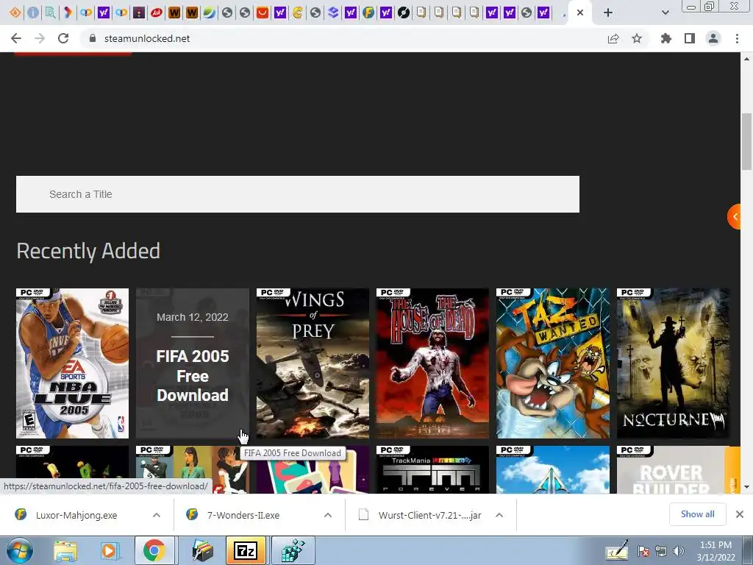Open the Chrome side panel
The width and height of the screenshot is (753, 565).
(x=690, y=38)
